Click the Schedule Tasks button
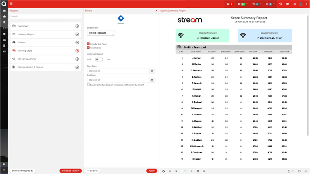This screenshot has width=310, height=174. (71, 171)
